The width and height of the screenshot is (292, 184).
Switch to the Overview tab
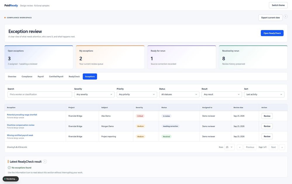click(12, 76)
